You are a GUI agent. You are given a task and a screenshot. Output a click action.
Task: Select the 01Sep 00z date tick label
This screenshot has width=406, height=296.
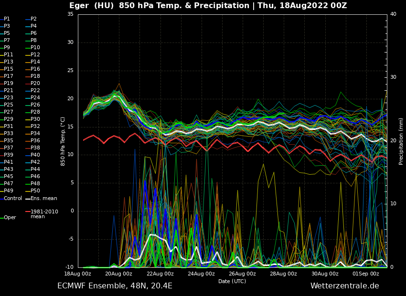point(366,274)
